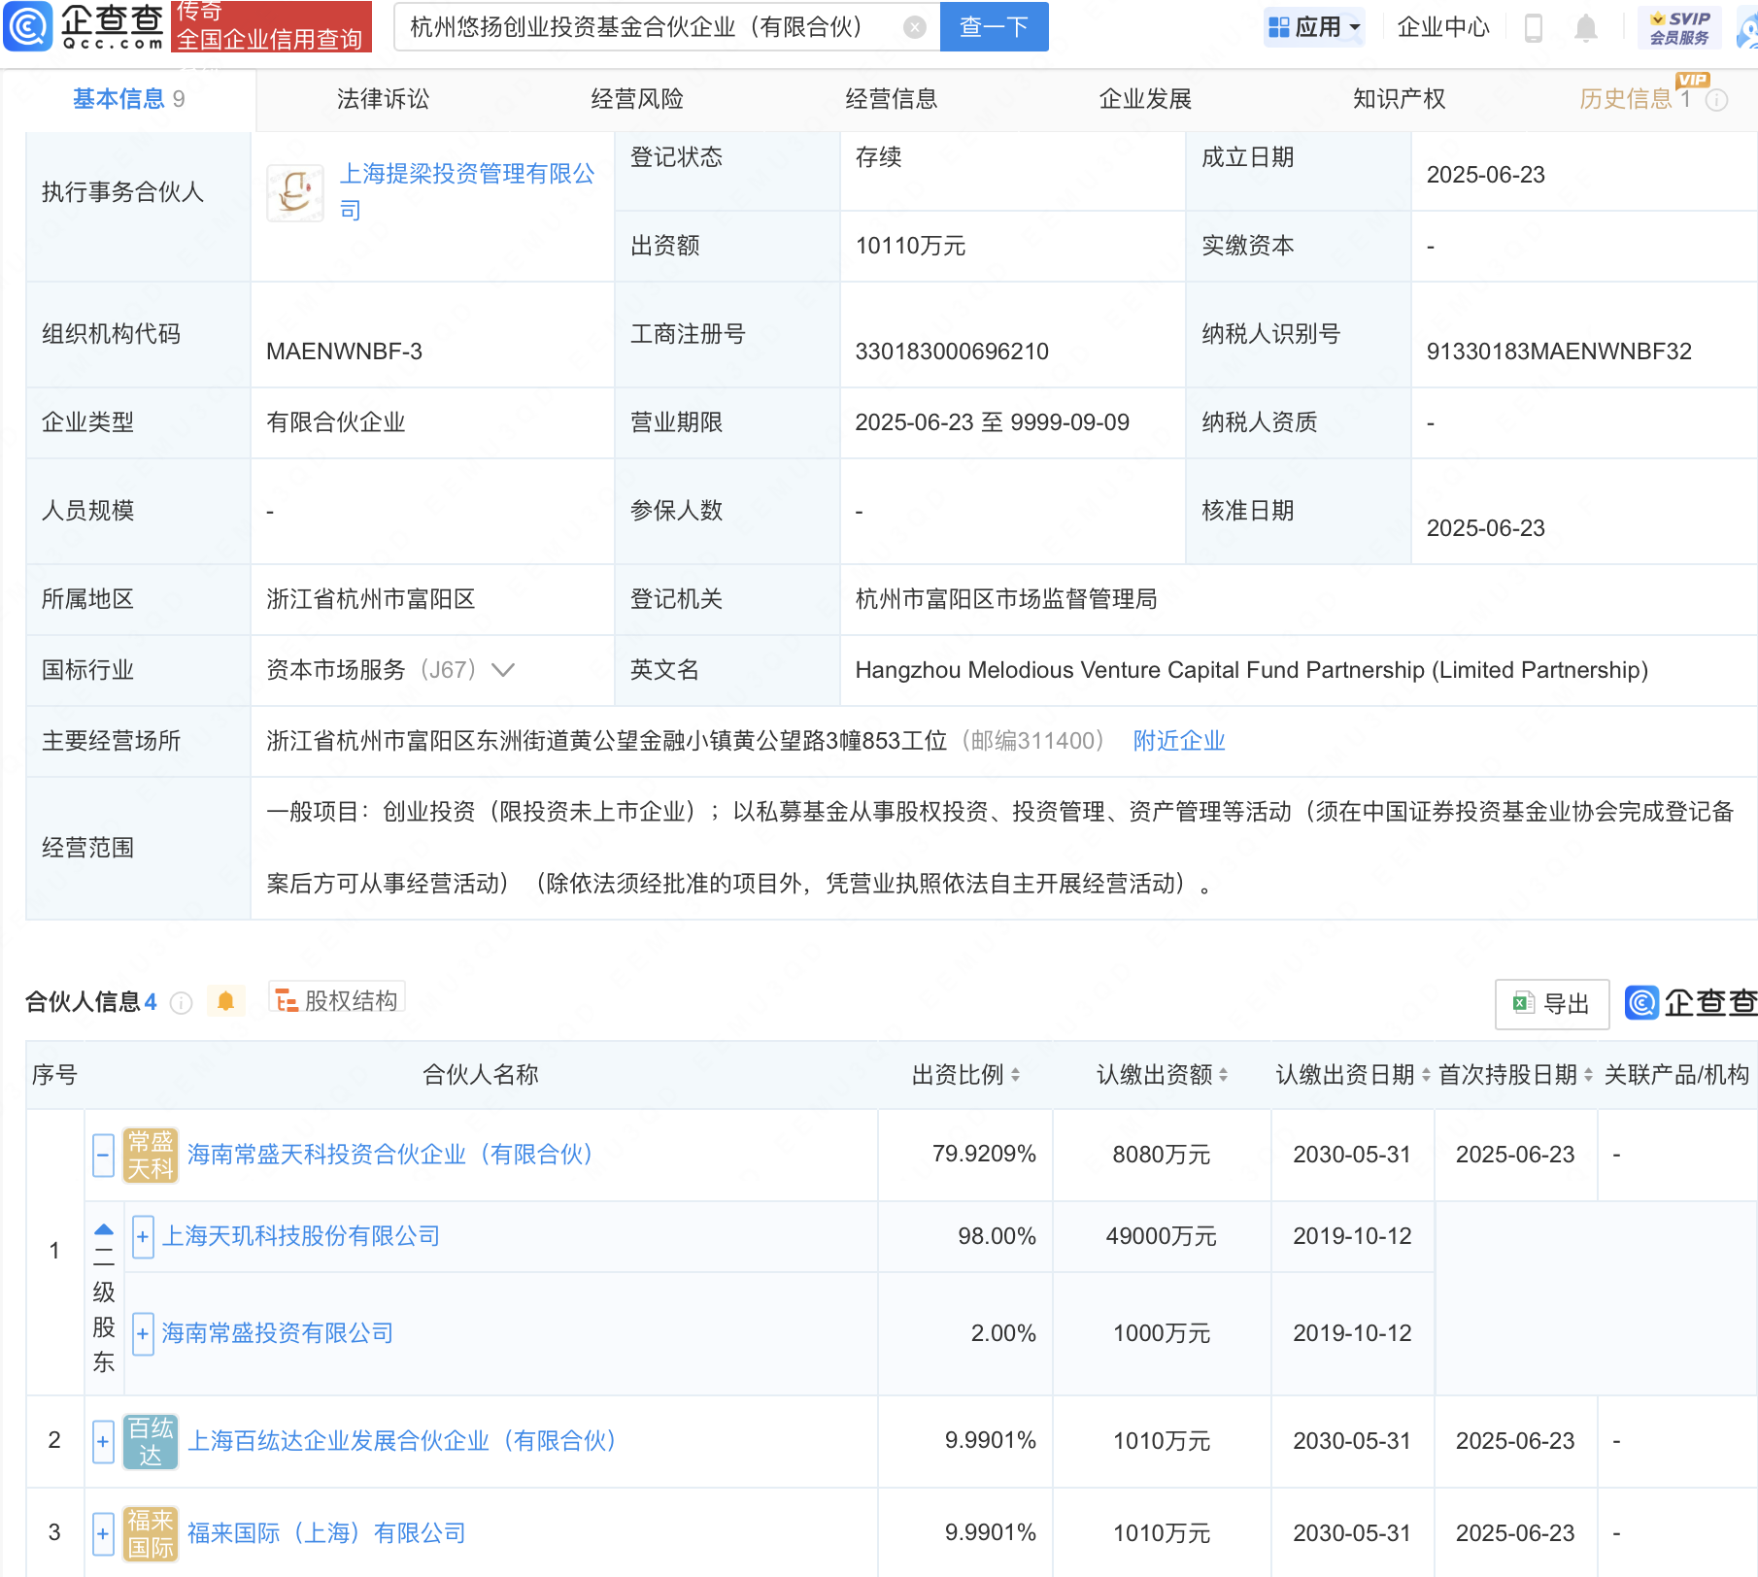Open 福来国际（上海）有限公司 link
Screen dimensions: 1758x1577
pos(326,1533)
